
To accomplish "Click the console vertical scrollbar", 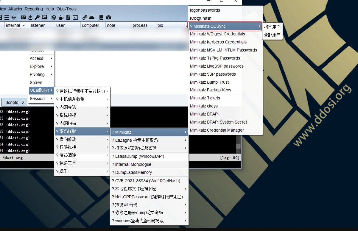I will click(x=238, y=144).
